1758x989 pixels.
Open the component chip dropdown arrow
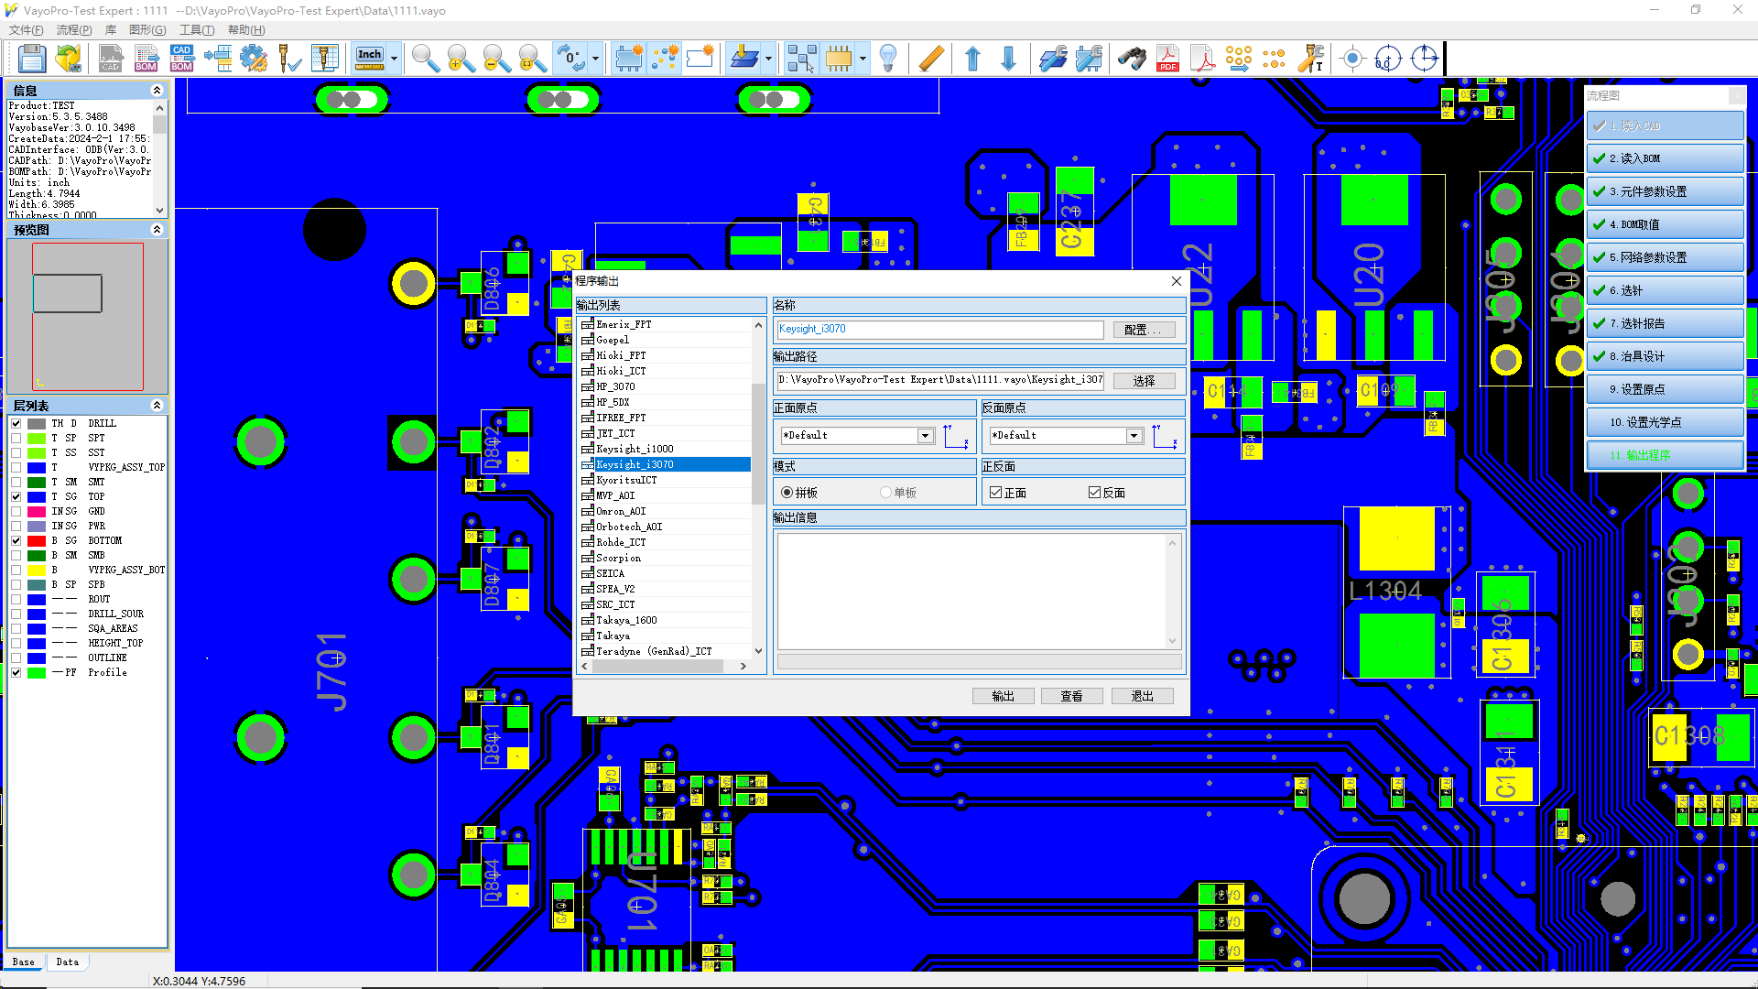pyautogui.click(x=863, y=59)
